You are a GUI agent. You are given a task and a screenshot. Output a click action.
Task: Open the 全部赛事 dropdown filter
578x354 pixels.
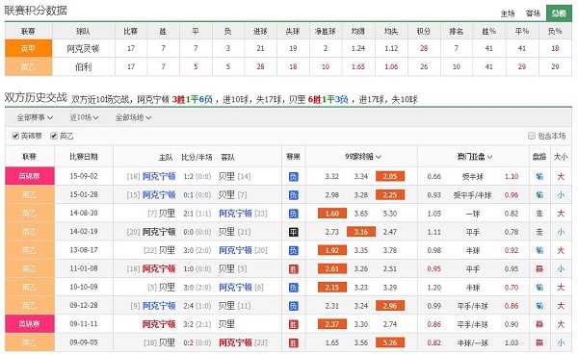point(35,117)
